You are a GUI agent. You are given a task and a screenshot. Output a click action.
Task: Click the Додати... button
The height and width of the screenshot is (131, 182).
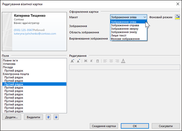[12, 117]
